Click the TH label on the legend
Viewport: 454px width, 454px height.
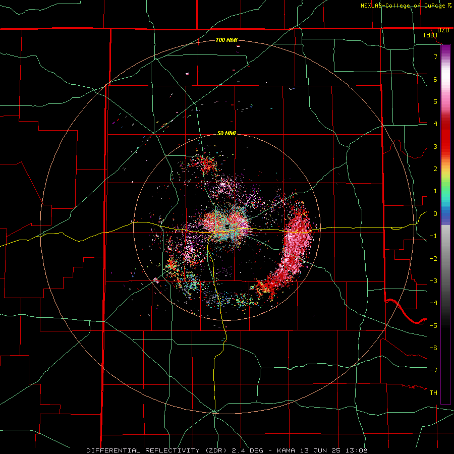tap(433, 393)
